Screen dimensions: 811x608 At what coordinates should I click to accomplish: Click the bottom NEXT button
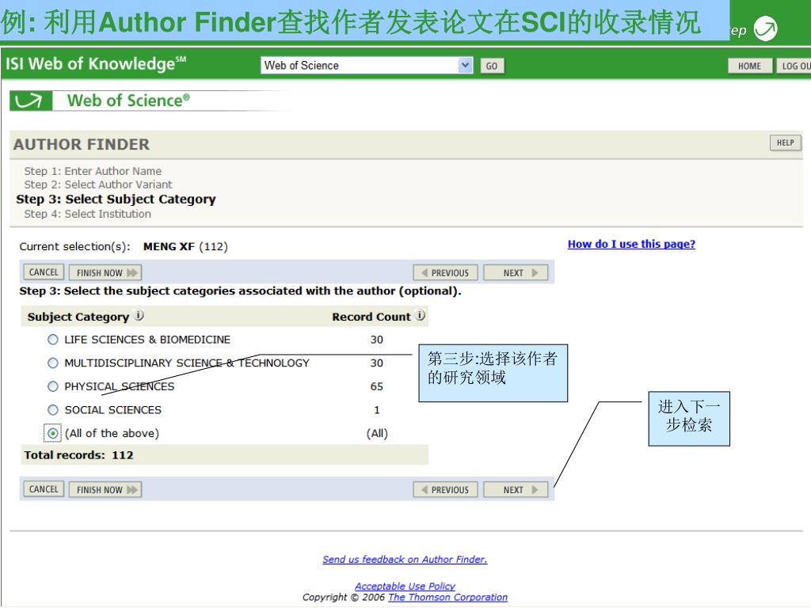(516, 489)
